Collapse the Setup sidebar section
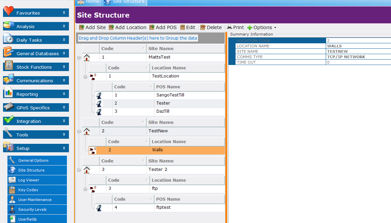This screenshot has width=391, height=223. click(64, 148)
